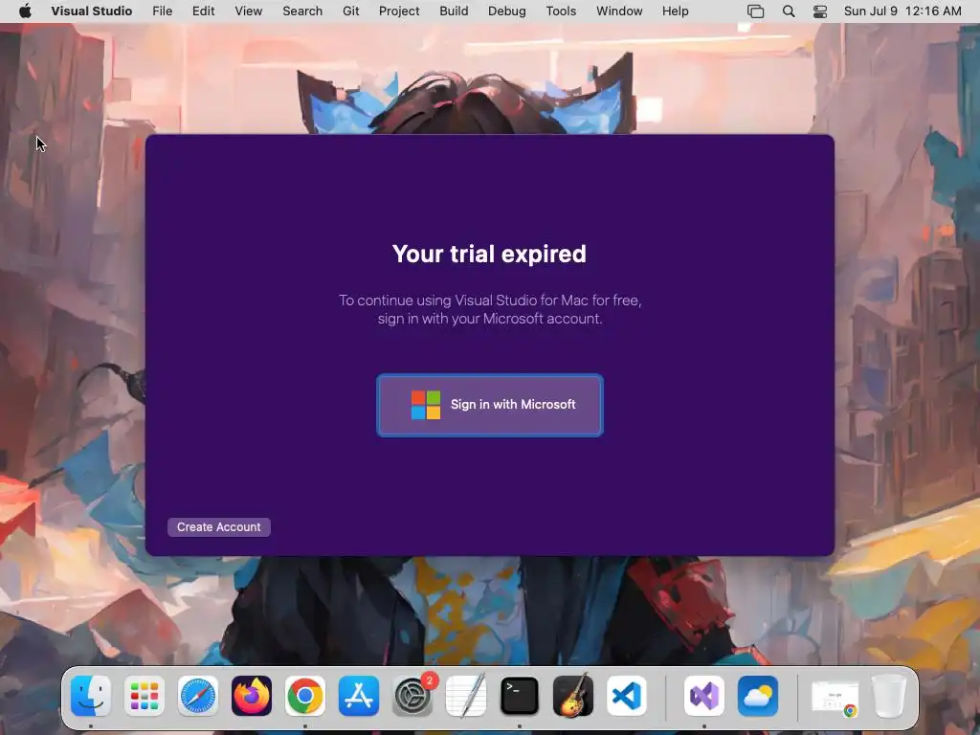980x735 pixels.
Task: Launch GarageBand from the dock
Action: point(573,696)
